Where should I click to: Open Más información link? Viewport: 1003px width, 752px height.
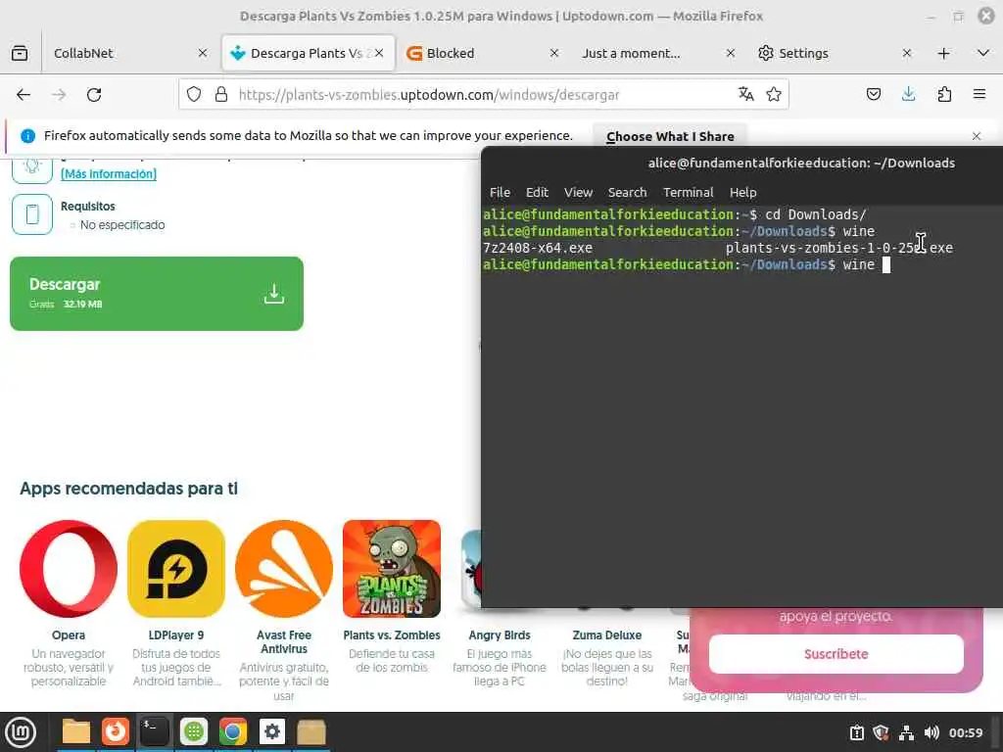(108, 174)
